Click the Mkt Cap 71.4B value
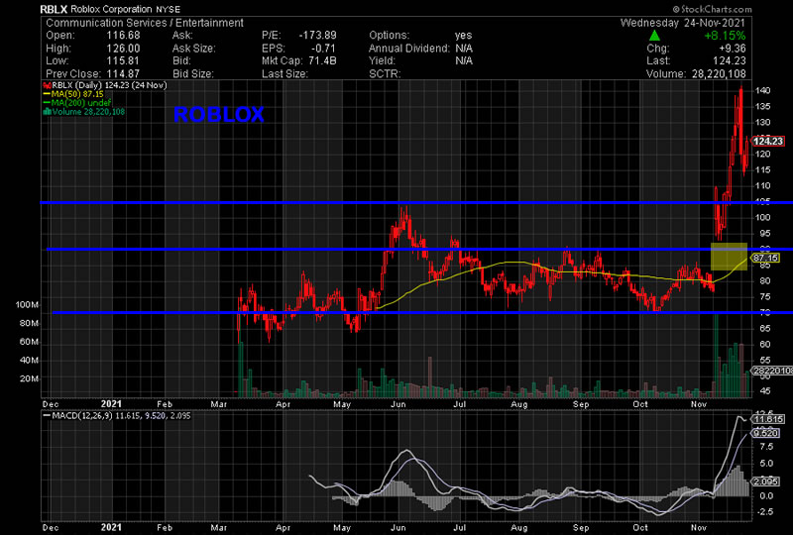 coord(315,60)
